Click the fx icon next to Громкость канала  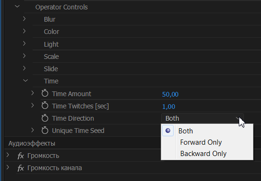21,168
